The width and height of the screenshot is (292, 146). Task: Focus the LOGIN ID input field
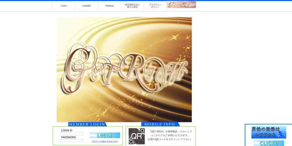(72, 134)
